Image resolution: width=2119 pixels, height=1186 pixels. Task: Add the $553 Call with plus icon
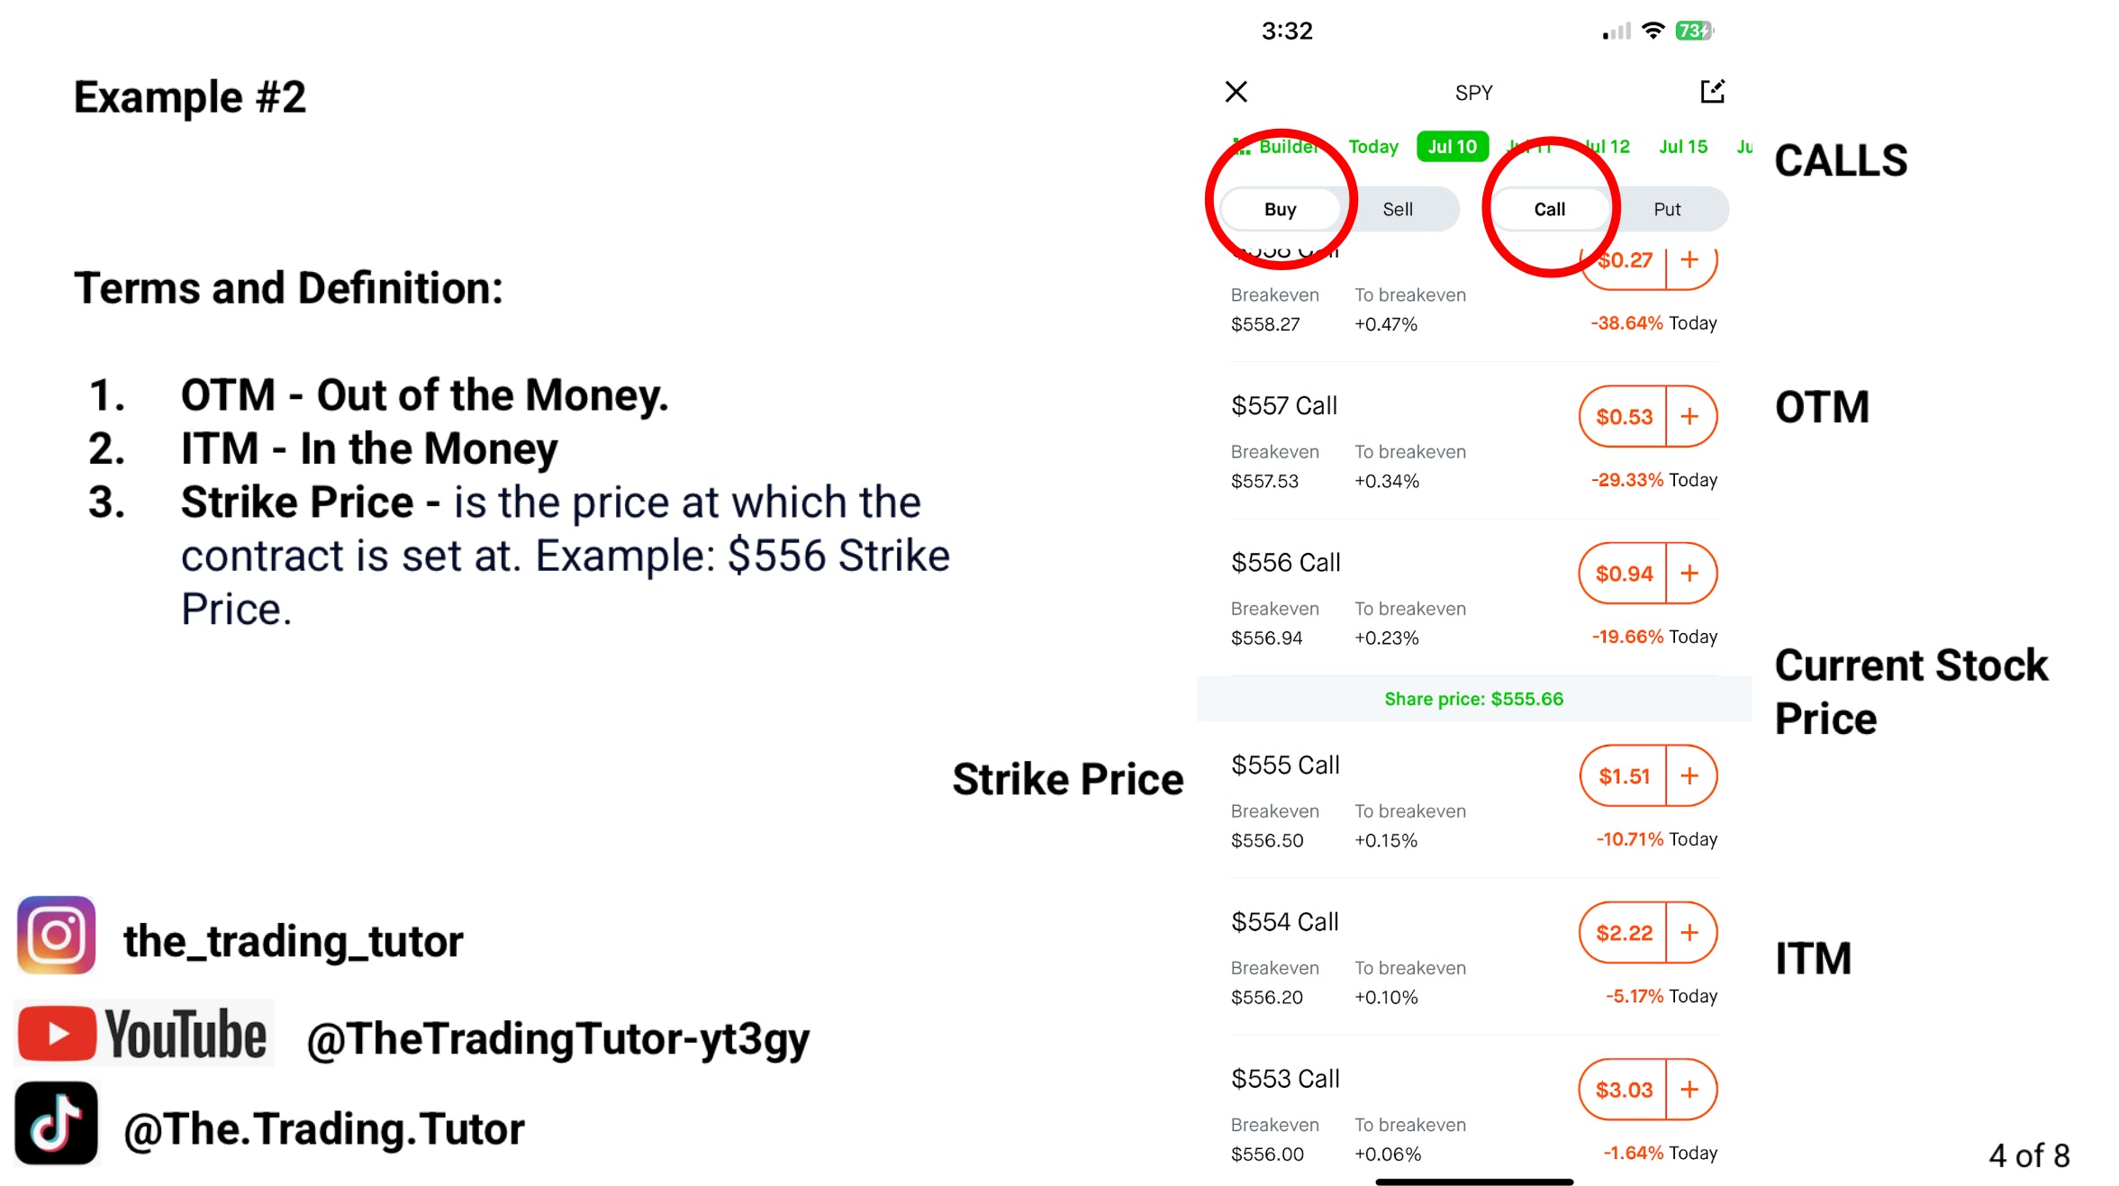[x=1689, y=1090]
